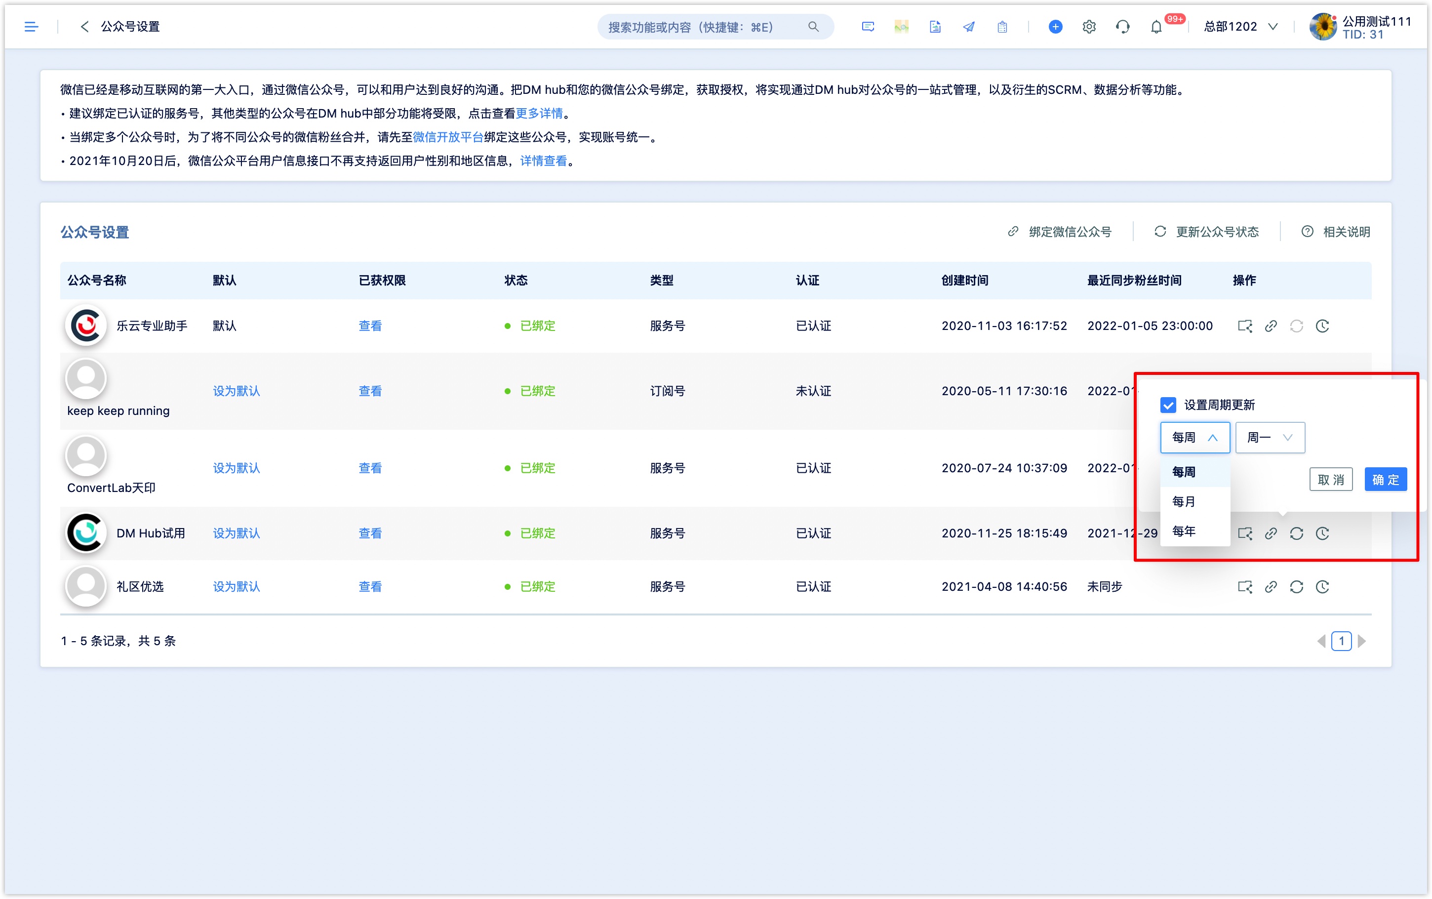Open the 微信开放平台 link
The width and height of the screenshot is (1432, 899).
point(448,137)
